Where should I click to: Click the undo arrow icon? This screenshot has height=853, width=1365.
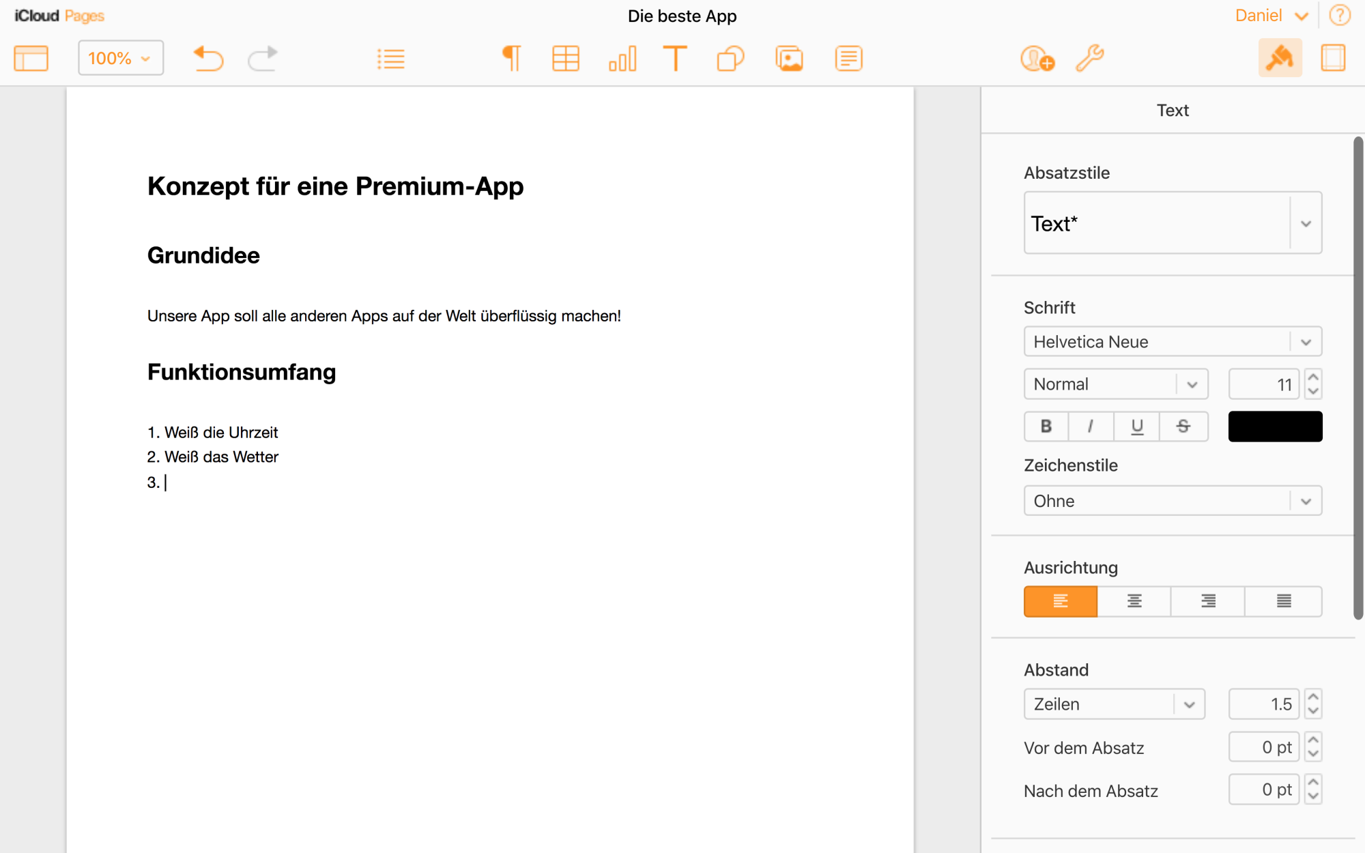point(208,59)
